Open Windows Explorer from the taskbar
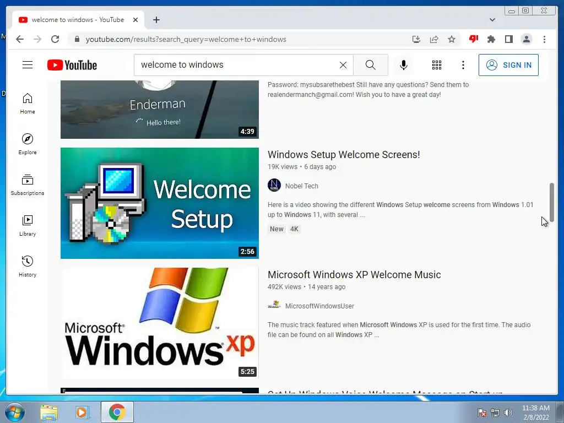This screenshot has height=423, width=564. (x=49, y=413)
